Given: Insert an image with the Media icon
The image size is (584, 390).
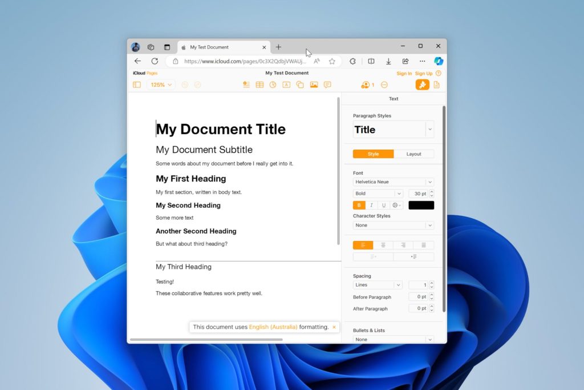Looking at the screenshot, I should coord(314,85).
